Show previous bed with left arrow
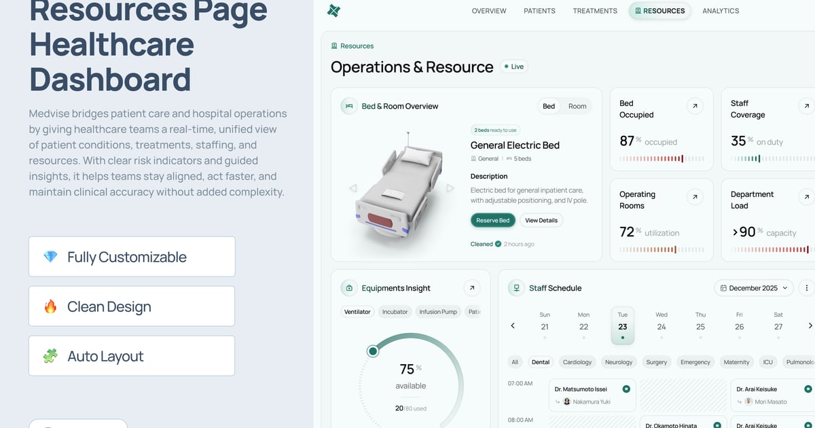Viewport: 815px width, 428px height. [x=352, y=188]
